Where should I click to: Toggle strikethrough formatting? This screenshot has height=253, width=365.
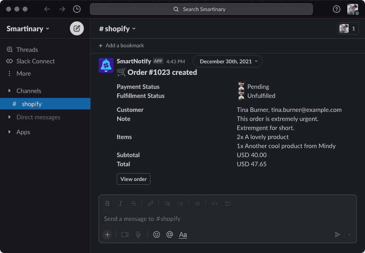134,203
